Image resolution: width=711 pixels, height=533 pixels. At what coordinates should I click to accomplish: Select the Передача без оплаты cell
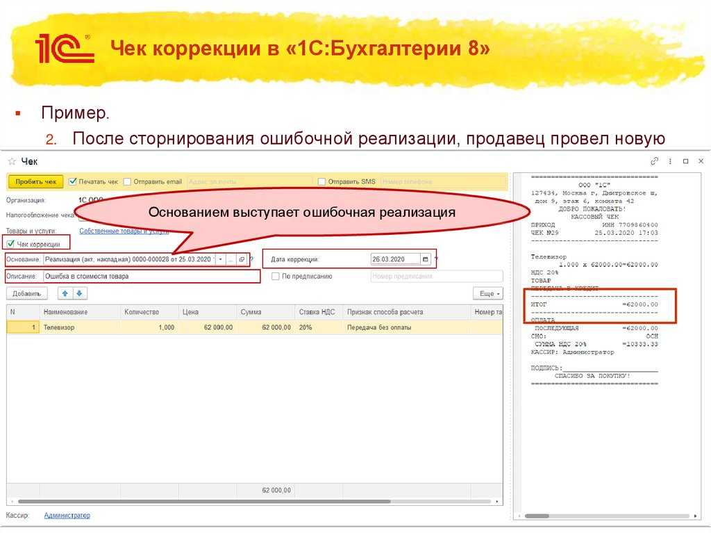pyautogui.click(x=407, y=327)
